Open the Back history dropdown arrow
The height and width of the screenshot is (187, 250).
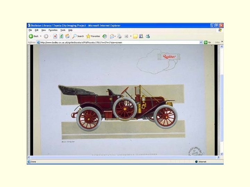[x=41, y=36]
